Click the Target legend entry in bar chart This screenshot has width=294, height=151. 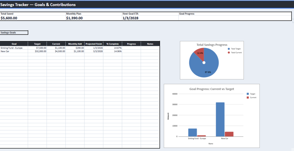point(251,94)
